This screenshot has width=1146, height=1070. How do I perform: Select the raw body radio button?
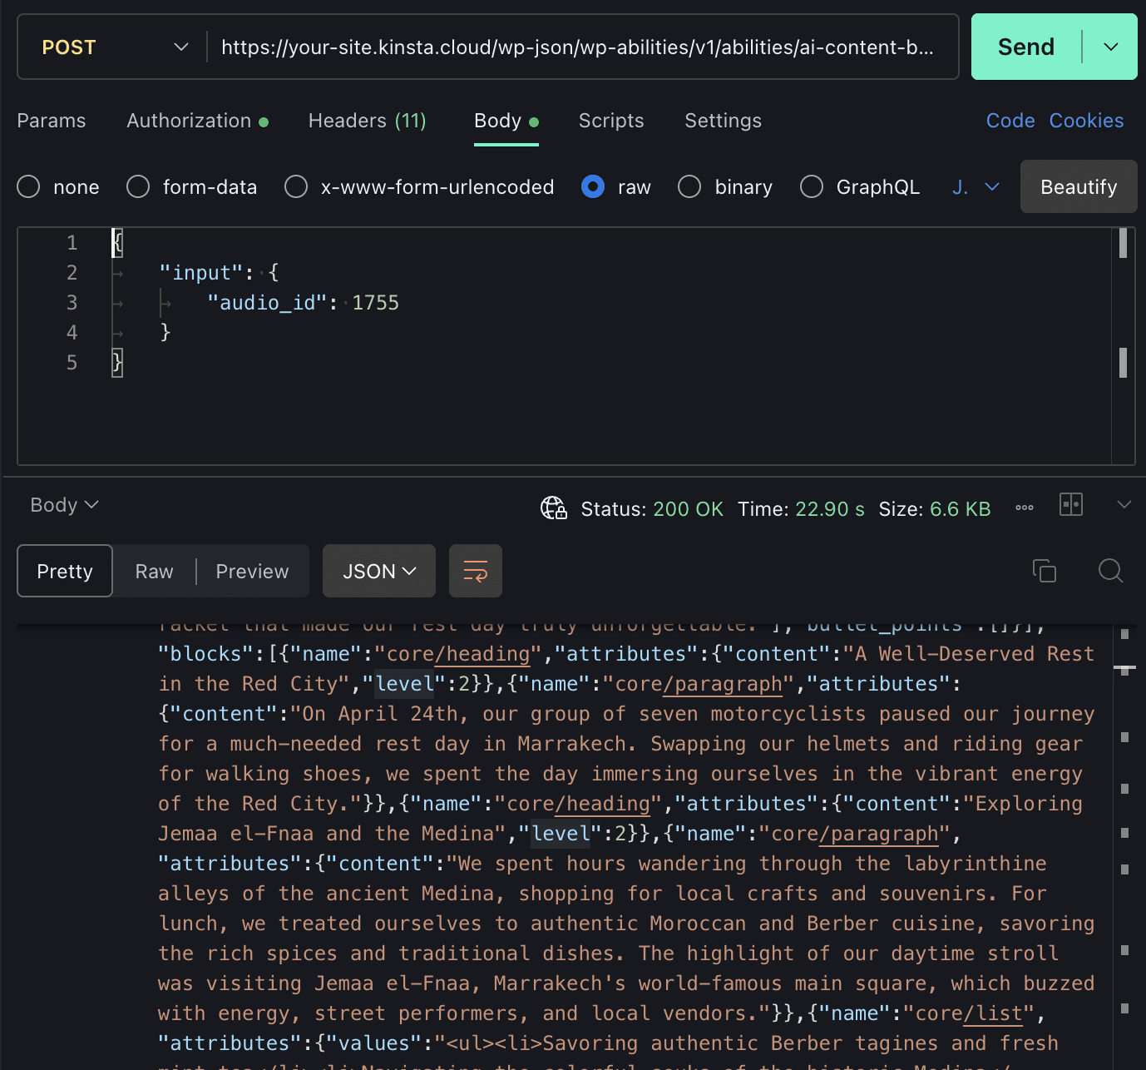tap(593, 186)
